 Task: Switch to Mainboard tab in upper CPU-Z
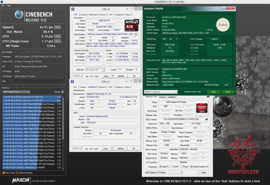coord(93,15)
